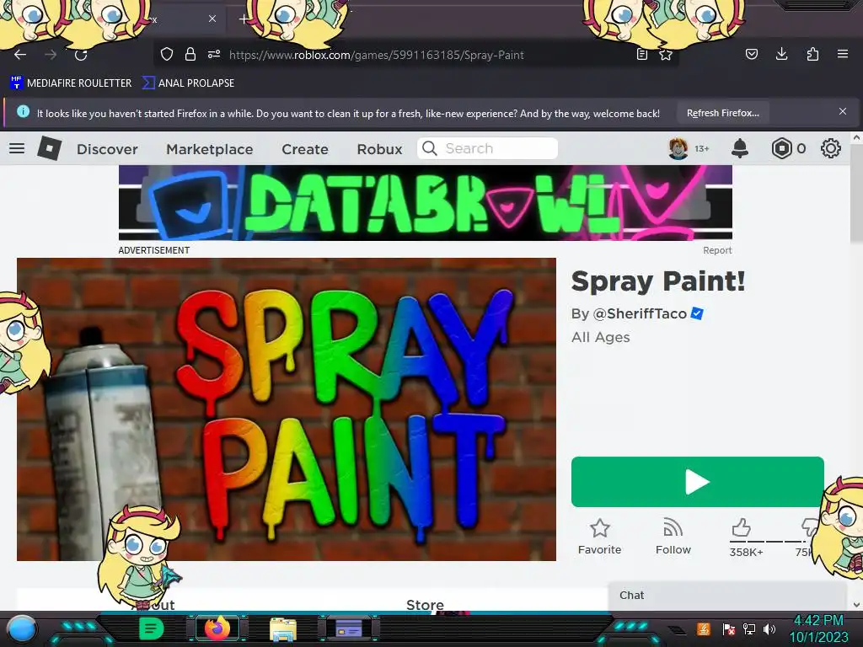
Task: Open the green notes taskbar app
Action: pyautogui.click(x=151, y=628)
